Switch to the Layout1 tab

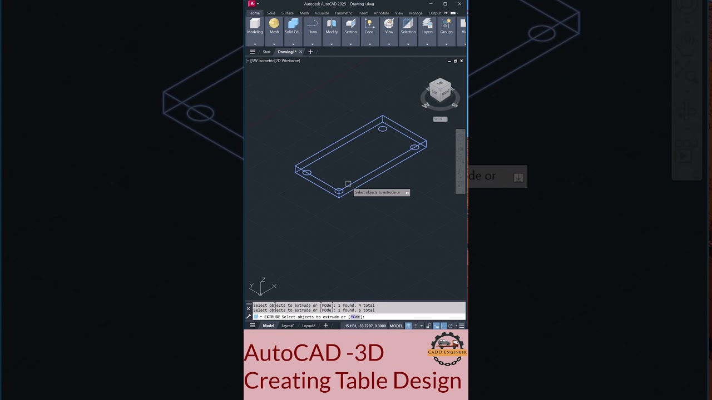288,326
